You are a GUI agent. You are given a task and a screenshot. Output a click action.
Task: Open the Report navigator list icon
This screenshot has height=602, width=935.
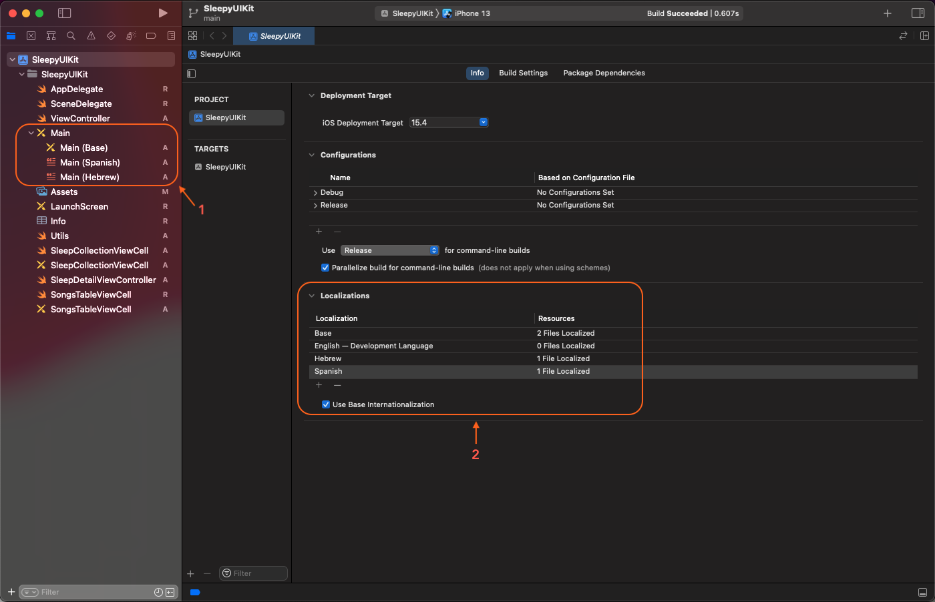(x=171, y=35)
